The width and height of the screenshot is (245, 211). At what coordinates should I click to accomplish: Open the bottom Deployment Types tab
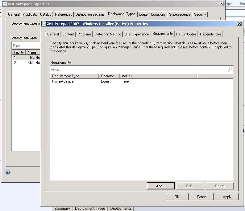(x=90, y=209)
